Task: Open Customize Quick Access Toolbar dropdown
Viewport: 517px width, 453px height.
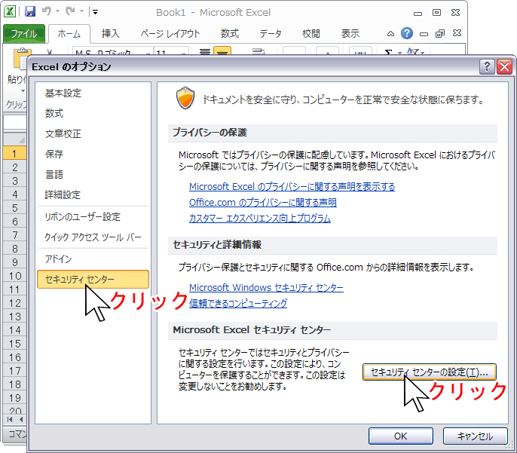Action: pyautogui.click(x=95, y=12)
